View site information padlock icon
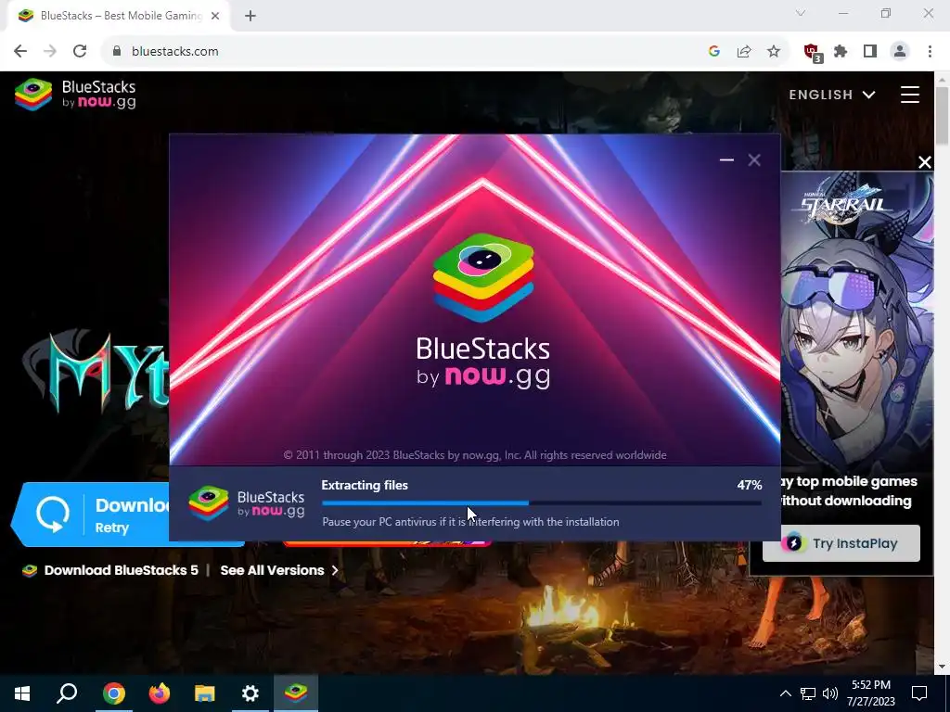Viewport: 950px width, 712px height. pos(117,52)
